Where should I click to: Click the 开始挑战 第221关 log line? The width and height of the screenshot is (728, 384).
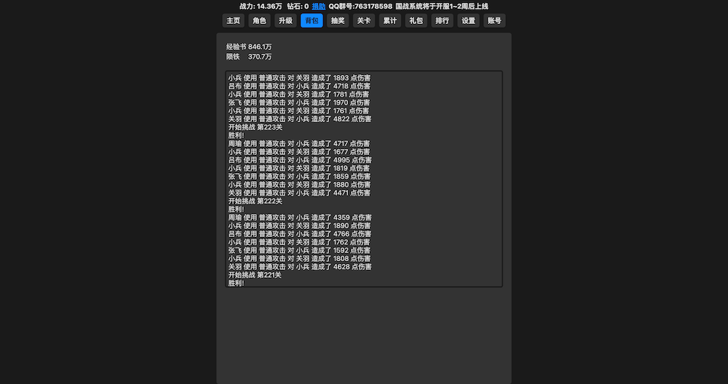click(x=255, y=275)
